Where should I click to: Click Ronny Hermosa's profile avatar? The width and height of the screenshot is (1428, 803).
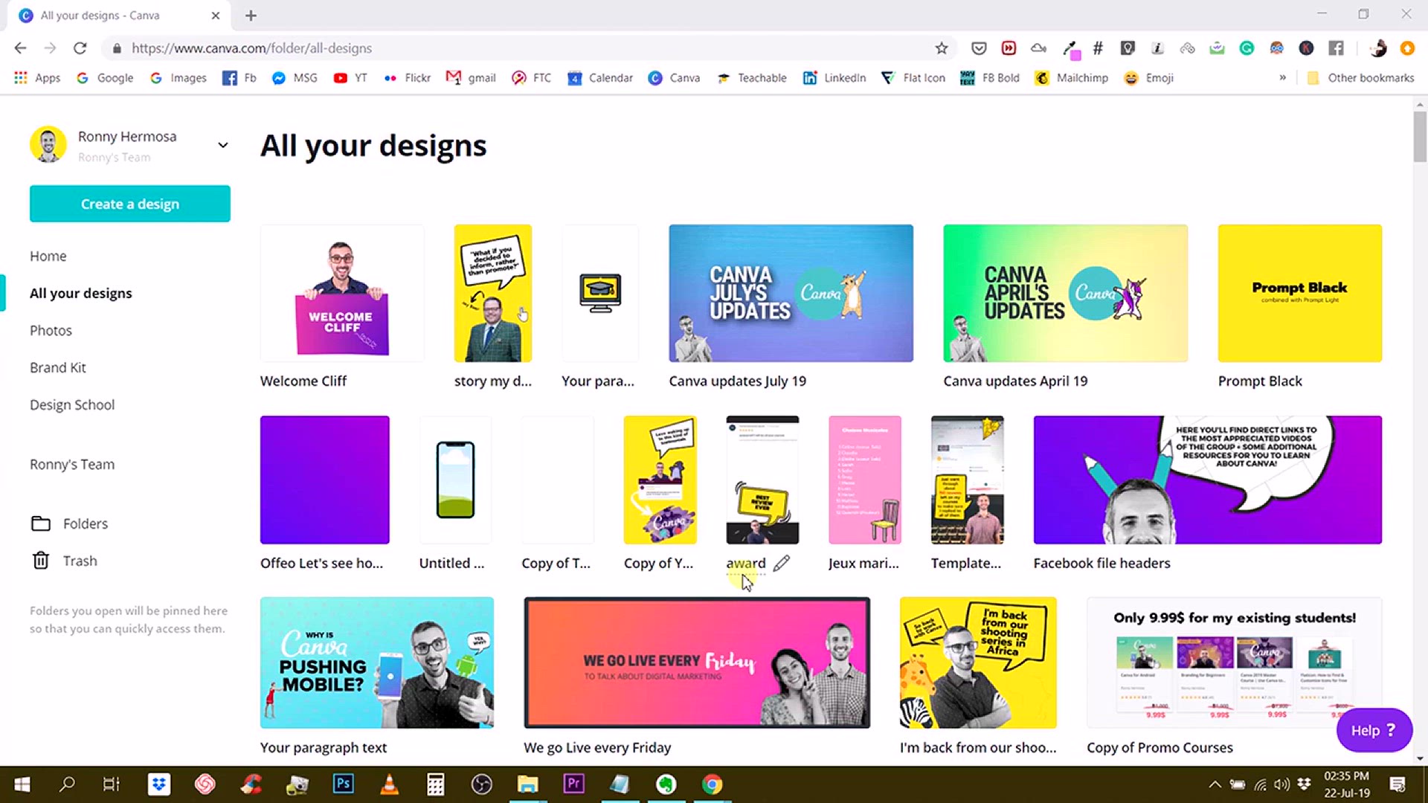tap(48, 144)
